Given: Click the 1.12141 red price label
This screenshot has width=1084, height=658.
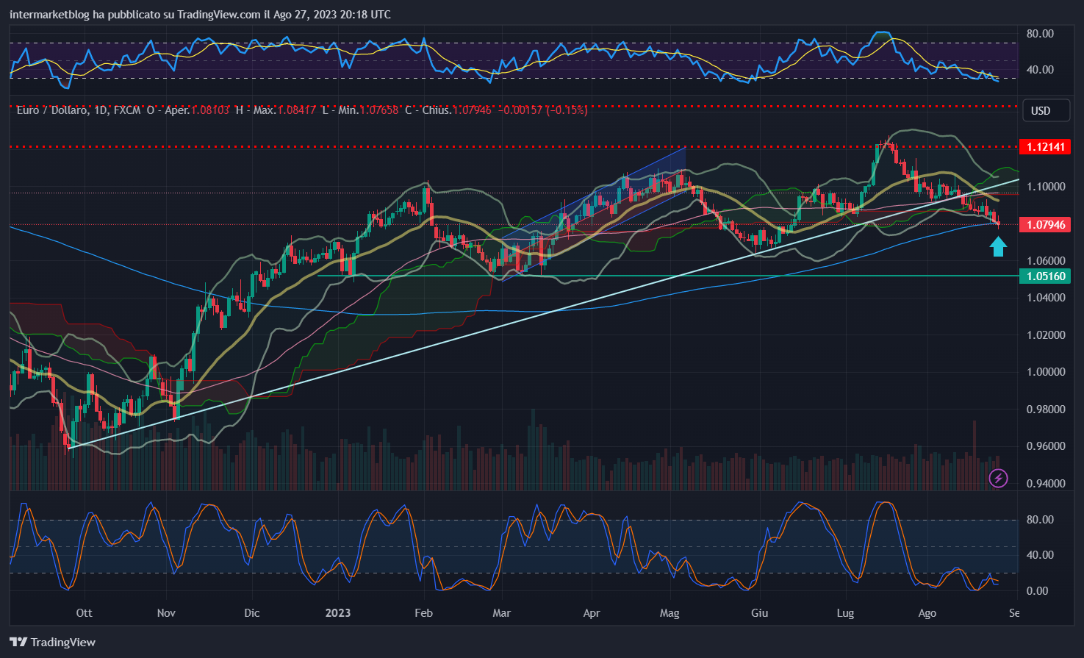Looking at the screenshot, I should [x=1046, y=146].
